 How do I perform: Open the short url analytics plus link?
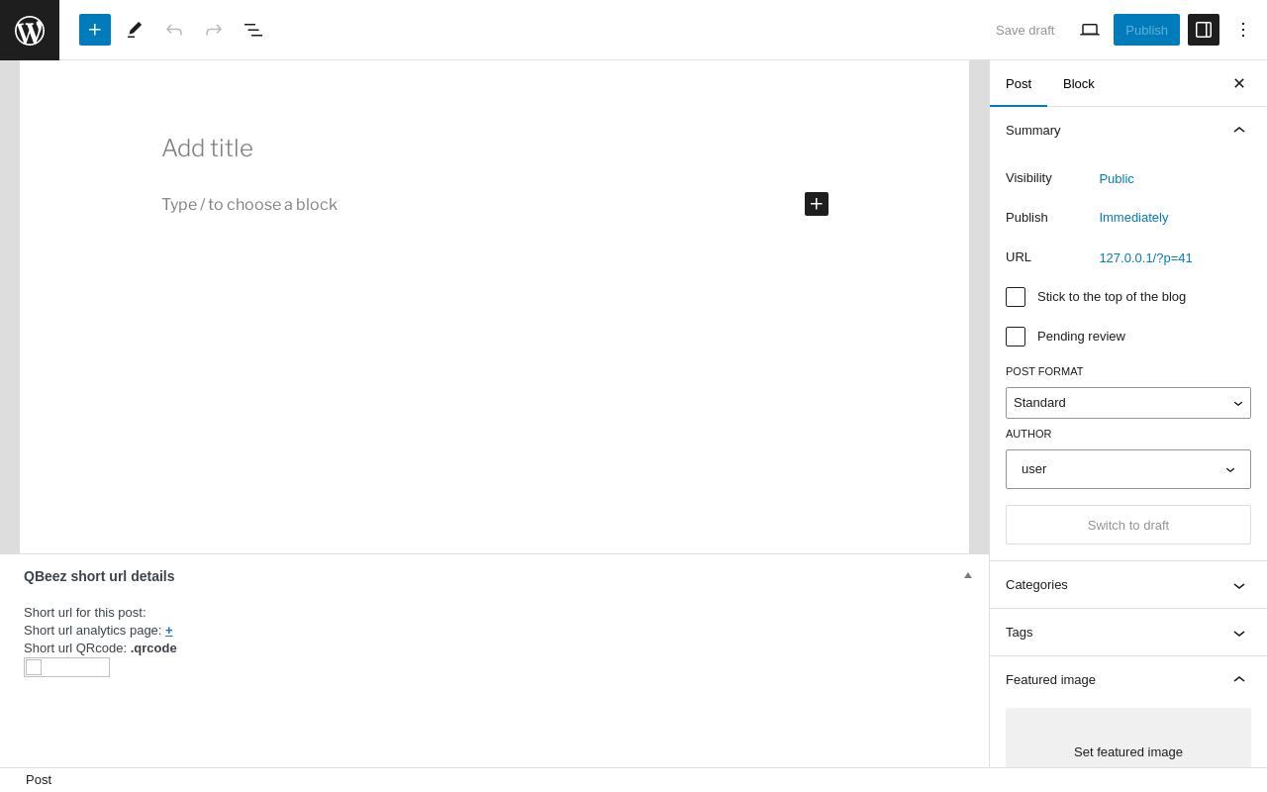[x=169, y=631]
